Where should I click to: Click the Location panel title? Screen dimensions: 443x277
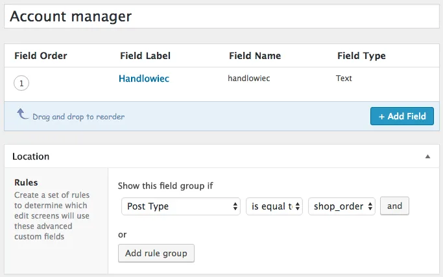31,156
